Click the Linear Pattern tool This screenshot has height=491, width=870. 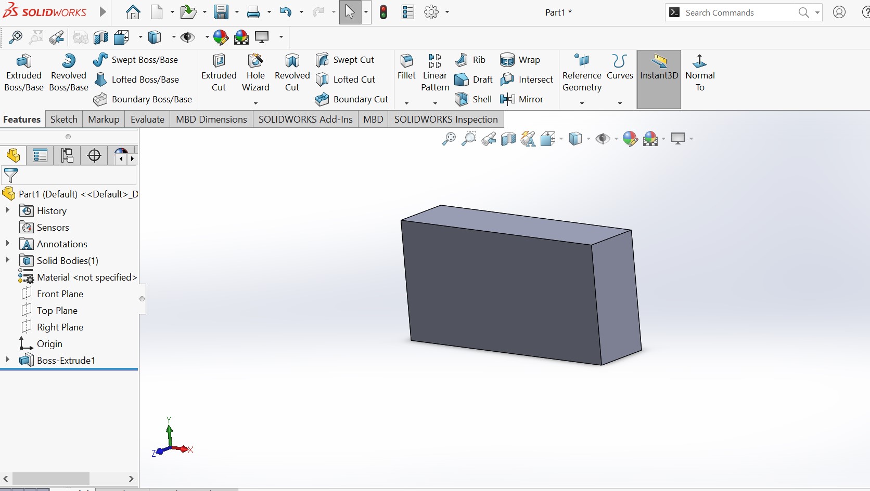(x=435, y=73)
